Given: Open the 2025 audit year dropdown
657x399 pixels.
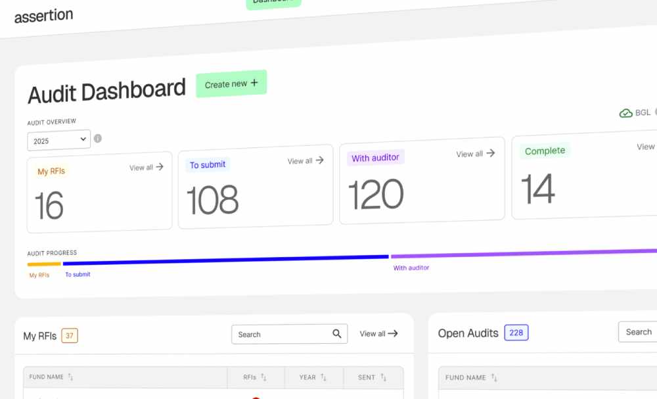Looking at the screenshot, I should click(x=58, y=140).
